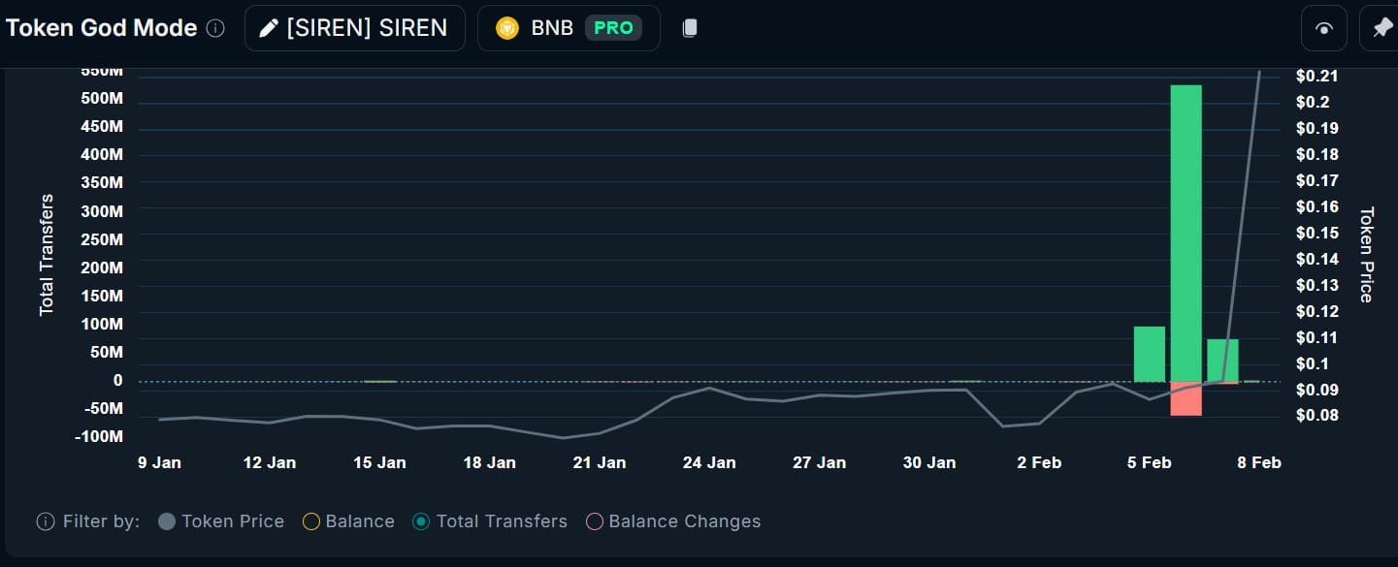Enable the Balance Changes filter
1398x567 pixels.
pos(594,521)
